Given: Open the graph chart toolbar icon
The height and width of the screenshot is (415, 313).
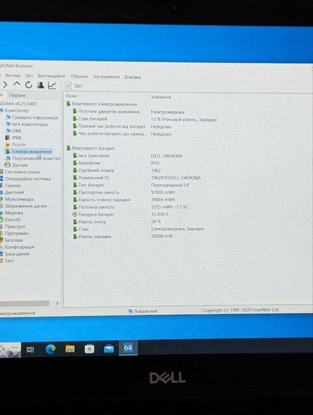Looking at the screenshot, I should 52,85.
